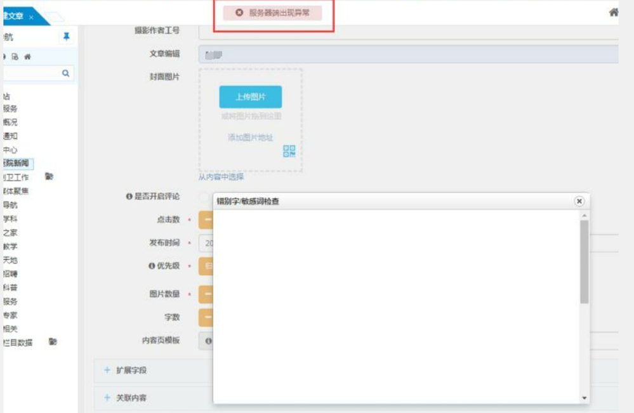Screen dimensions: 634x413
Task: Click the folder icon beside 栏目数据
Action: tap(53, 342)
